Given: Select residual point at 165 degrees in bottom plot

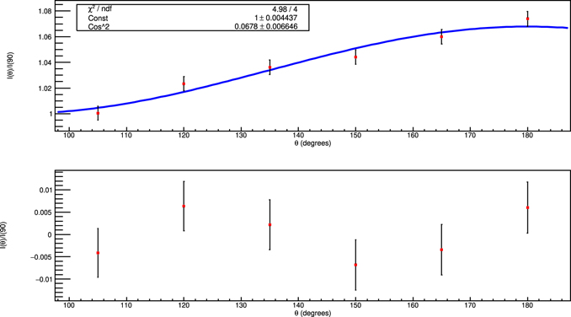Looking at the screenshot, I should pyautogui.click(x=441, y=250).
